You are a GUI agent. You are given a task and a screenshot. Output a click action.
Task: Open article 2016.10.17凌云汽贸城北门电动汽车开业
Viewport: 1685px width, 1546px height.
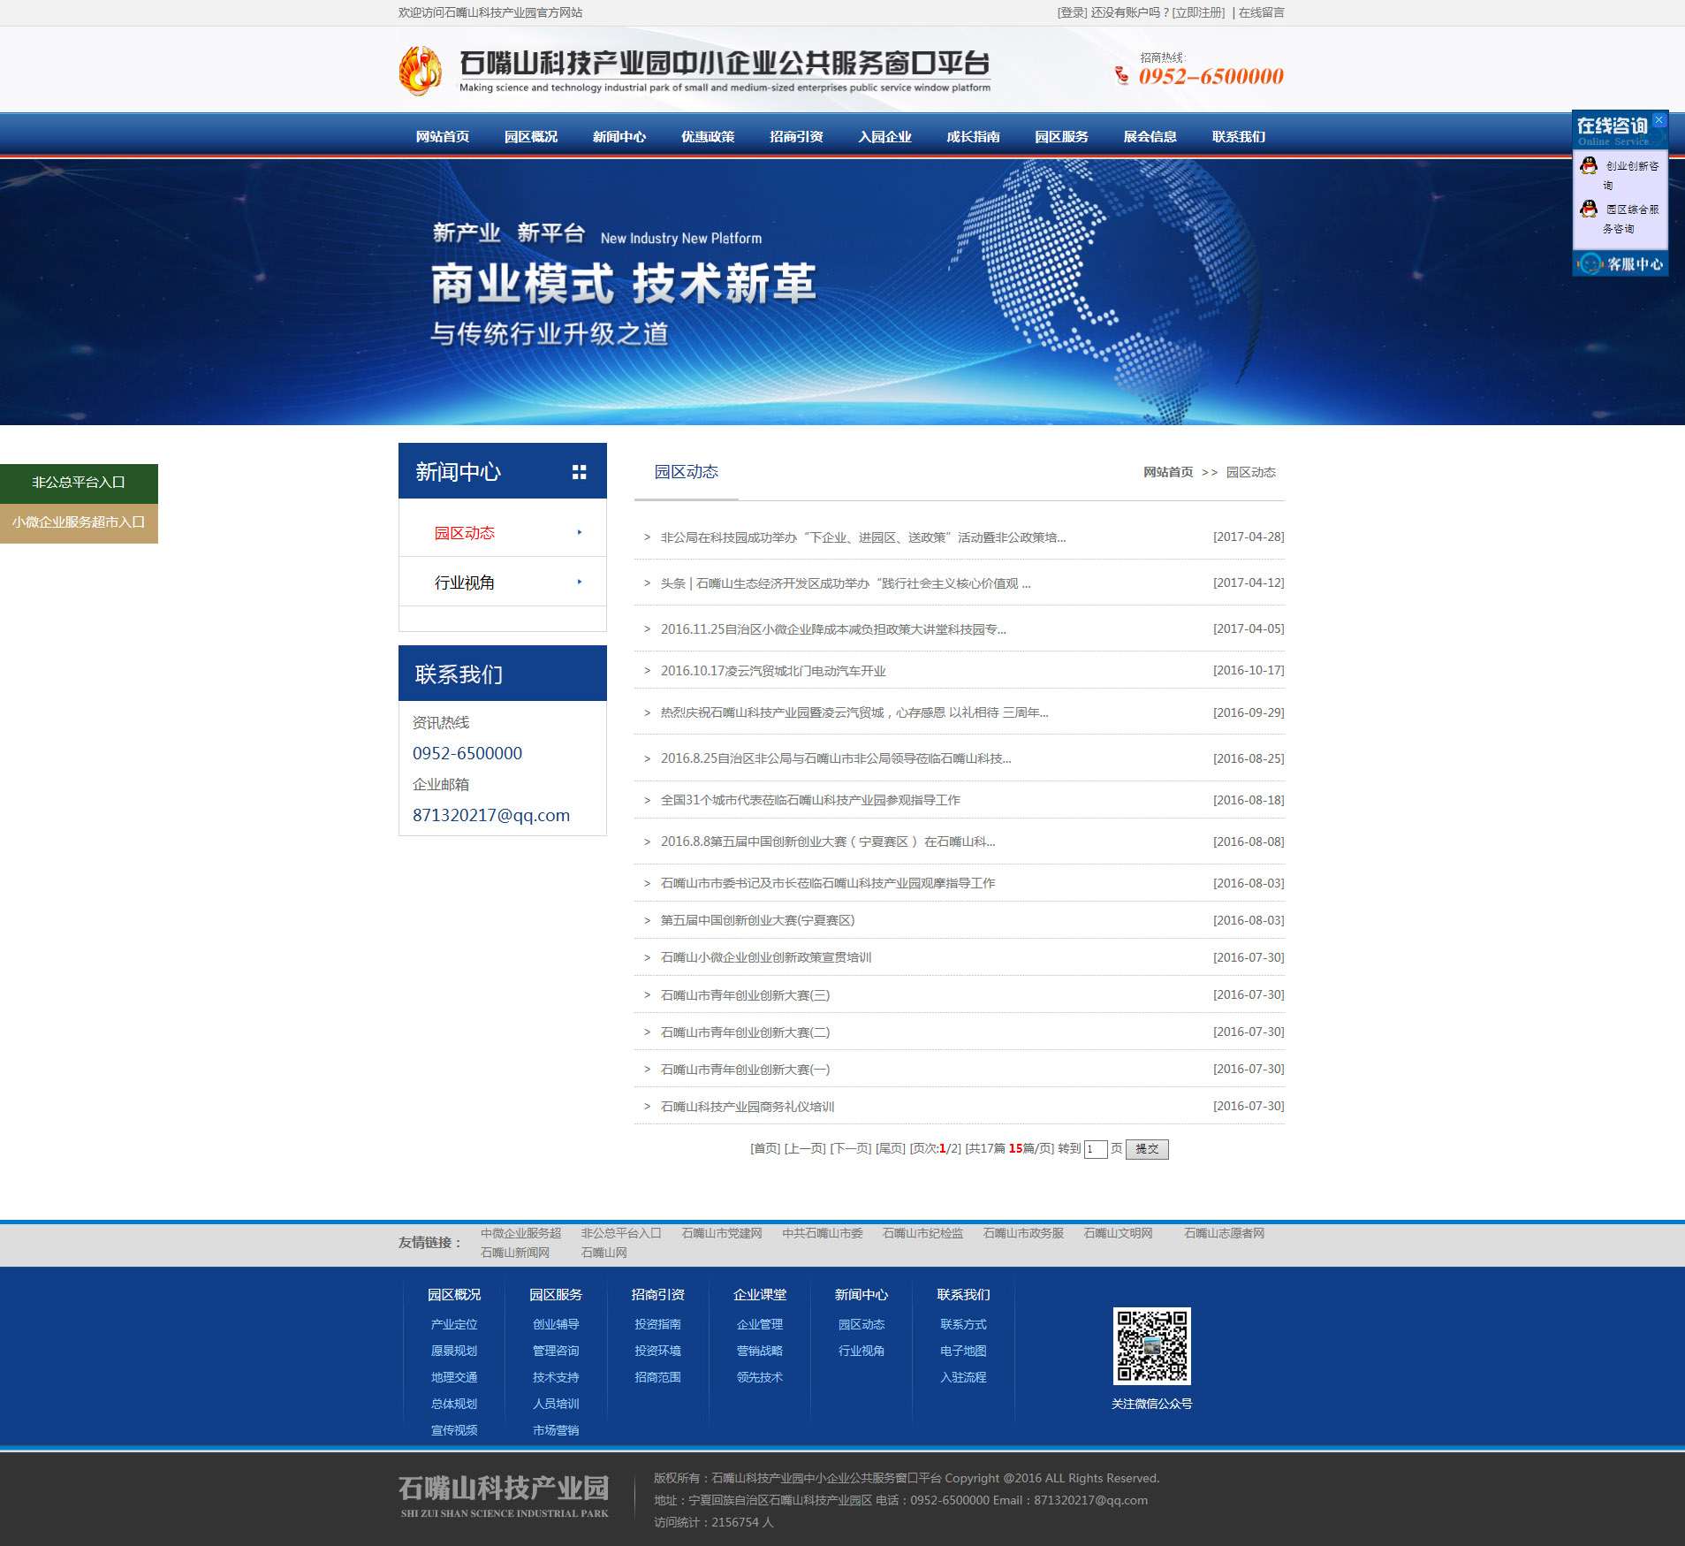coord(773,671)
